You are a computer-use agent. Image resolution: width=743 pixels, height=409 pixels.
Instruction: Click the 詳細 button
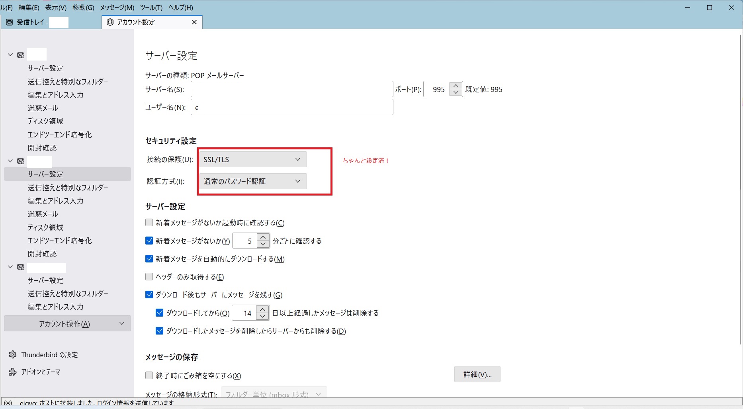pos(477,374)
